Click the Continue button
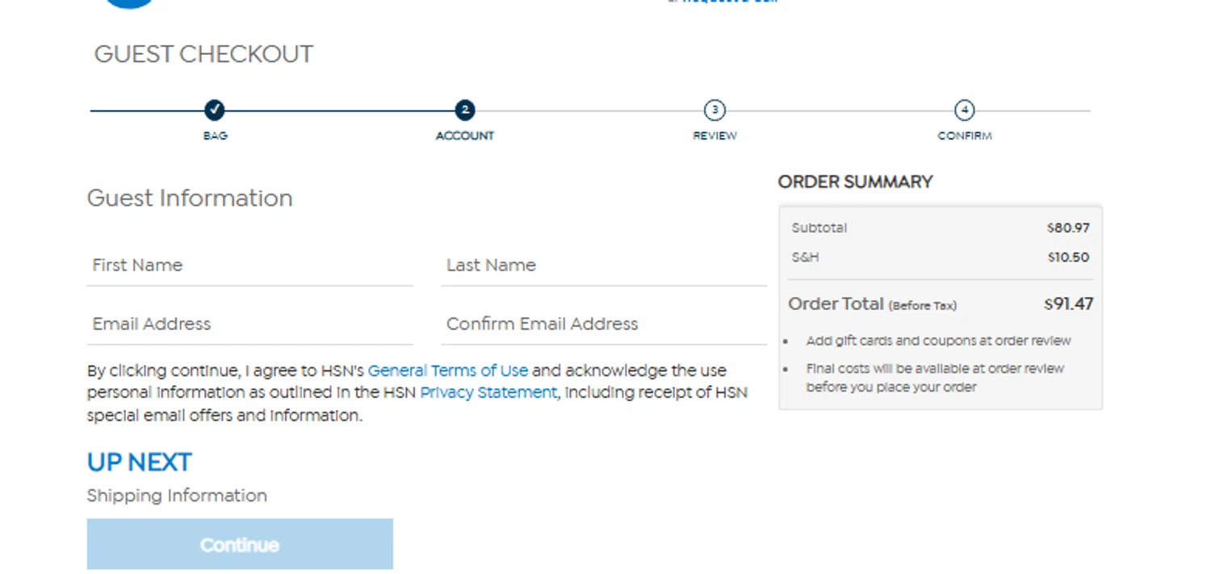Viewport: 1211px width, 574px height. 240,544
